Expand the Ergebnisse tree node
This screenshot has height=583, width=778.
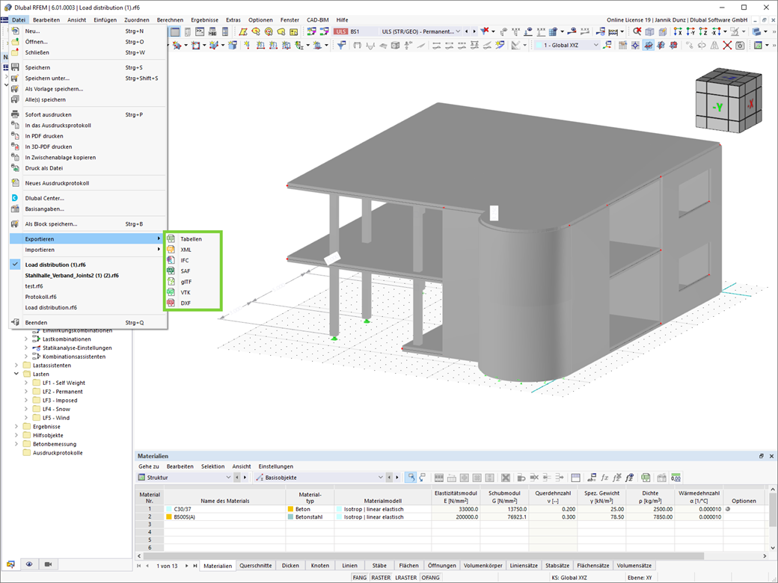pos(16,426)
